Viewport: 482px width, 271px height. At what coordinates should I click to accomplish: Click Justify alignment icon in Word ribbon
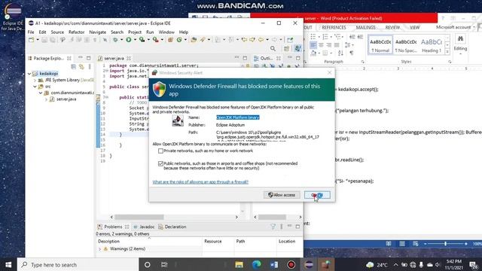pyautogui.click(x=337, y=45)
